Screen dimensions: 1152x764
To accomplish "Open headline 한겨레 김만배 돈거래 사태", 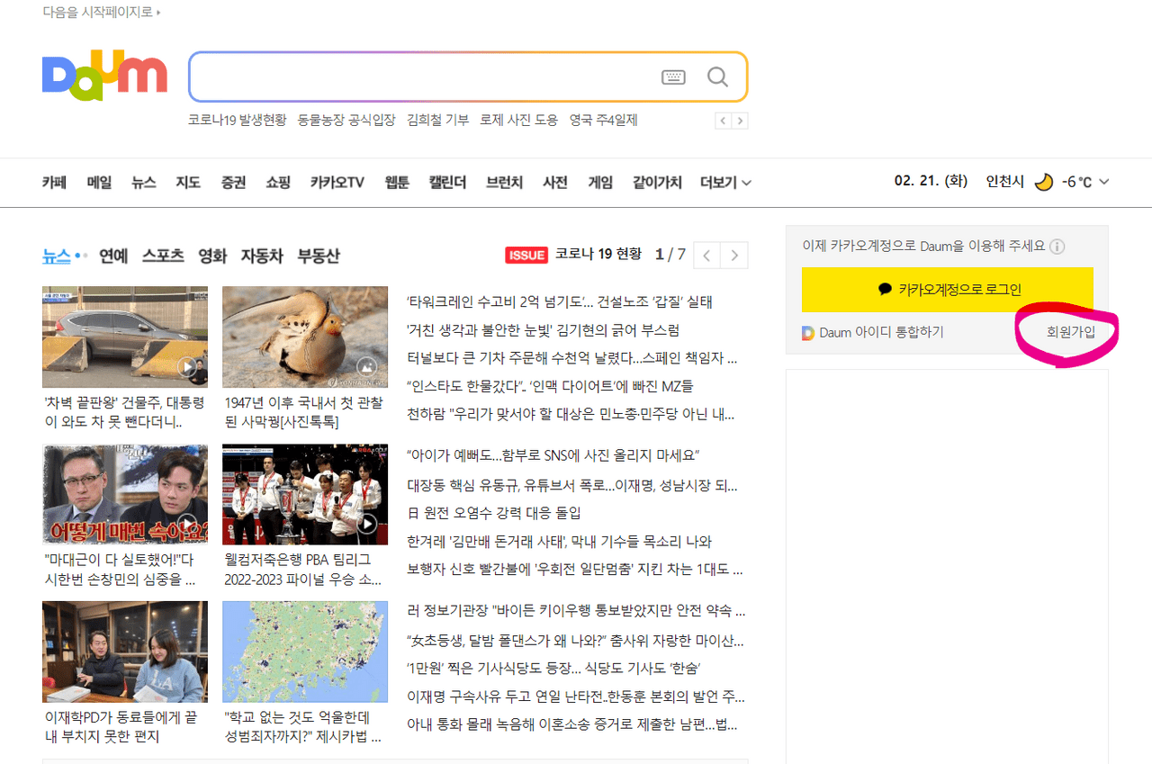I will 559,542.
